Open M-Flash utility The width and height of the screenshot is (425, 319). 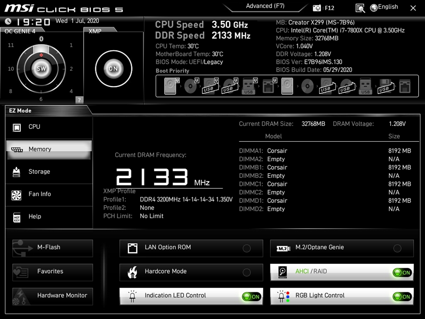tap(53, 248)
